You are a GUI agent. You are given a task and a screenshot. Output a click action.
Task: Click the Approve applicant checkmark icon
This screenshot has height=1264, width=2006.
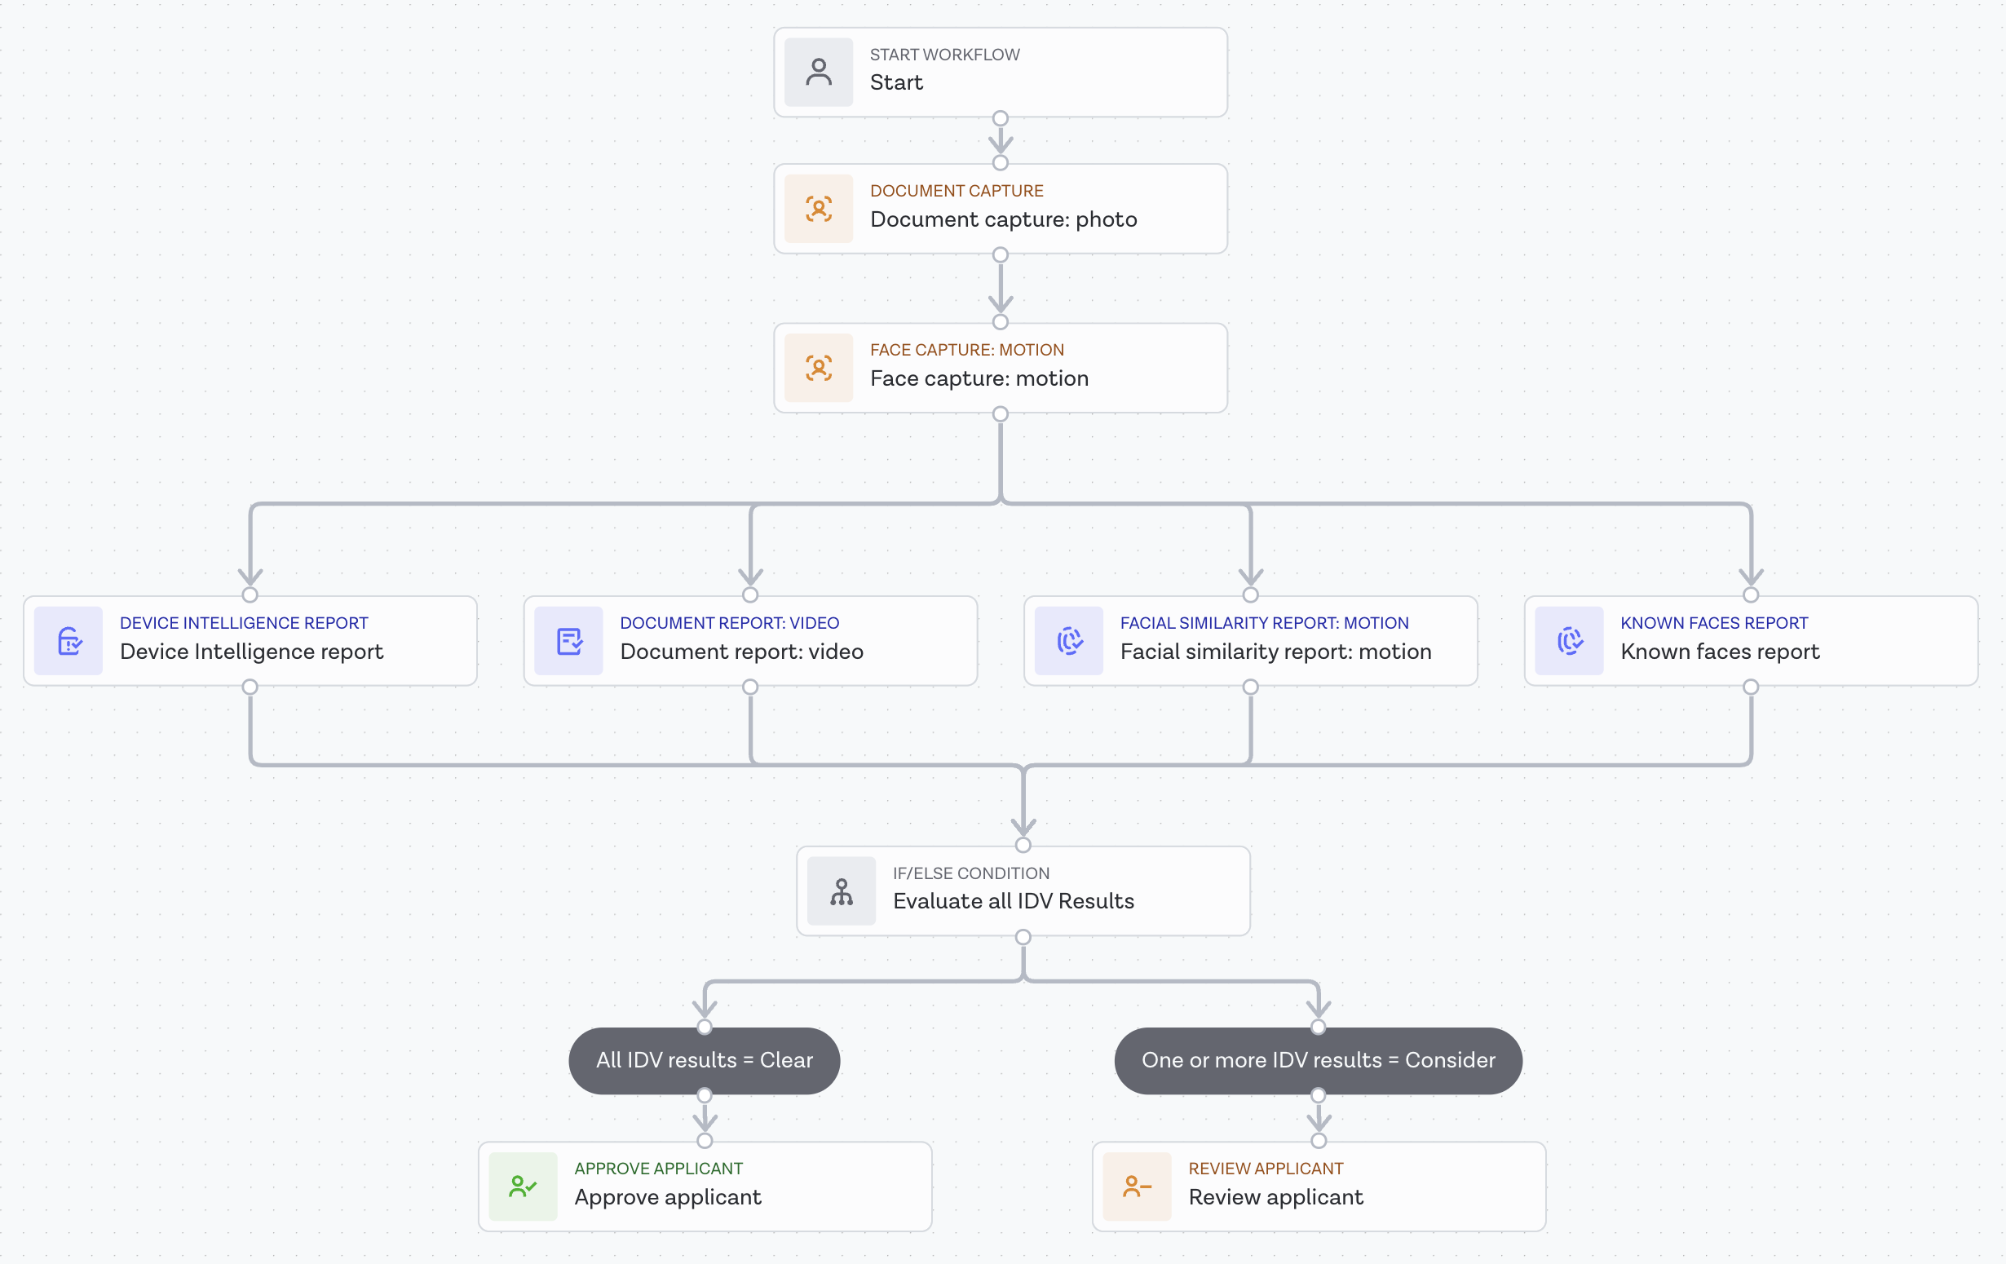pos(523,1187)
